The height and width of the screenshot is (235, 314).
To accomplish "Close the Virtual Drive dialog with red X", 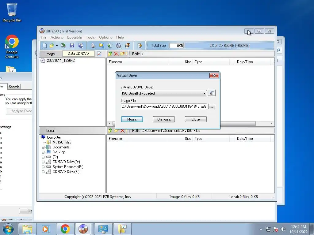I will [214, 75].
